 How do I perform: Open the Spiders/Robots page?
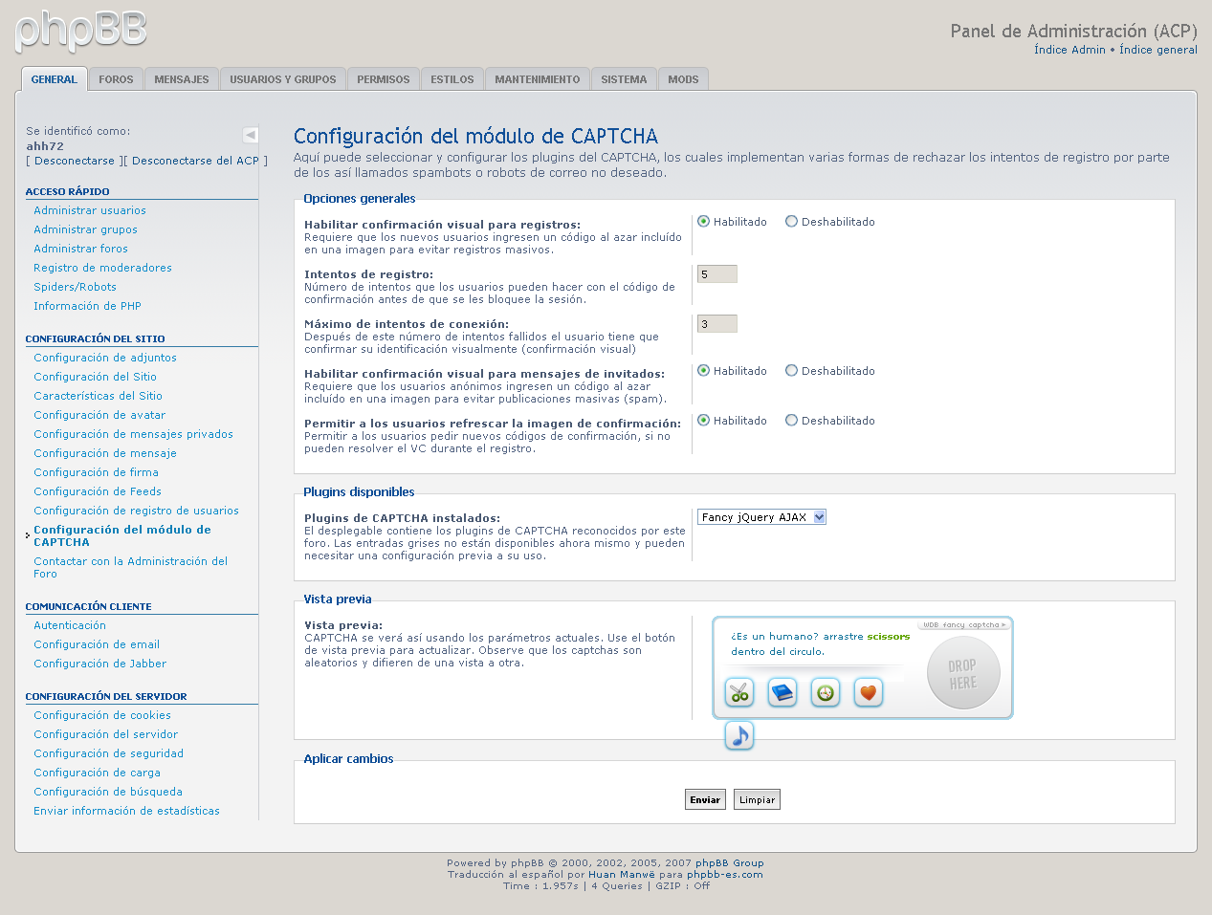pyautogui.click(x=75, y=286)
